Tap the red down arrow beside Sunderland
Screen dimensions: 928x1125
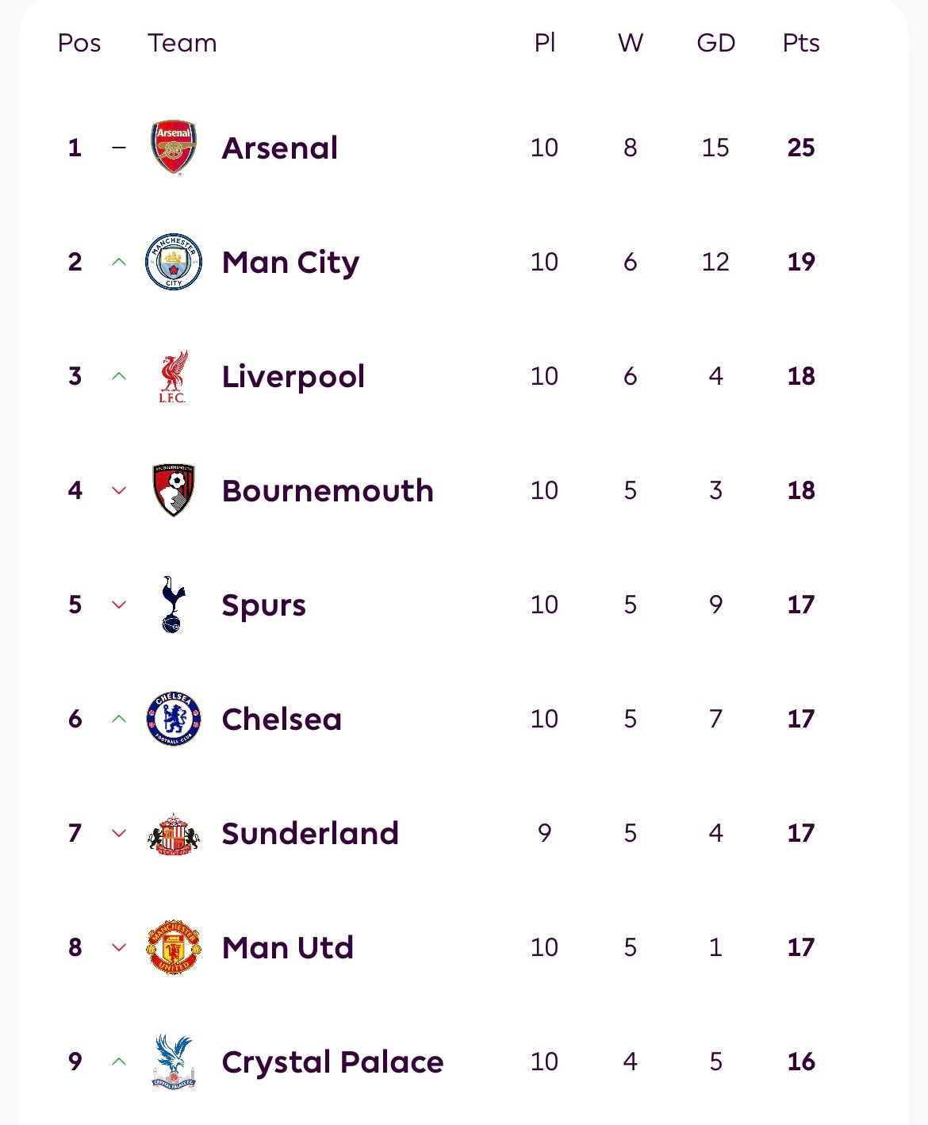119,833
